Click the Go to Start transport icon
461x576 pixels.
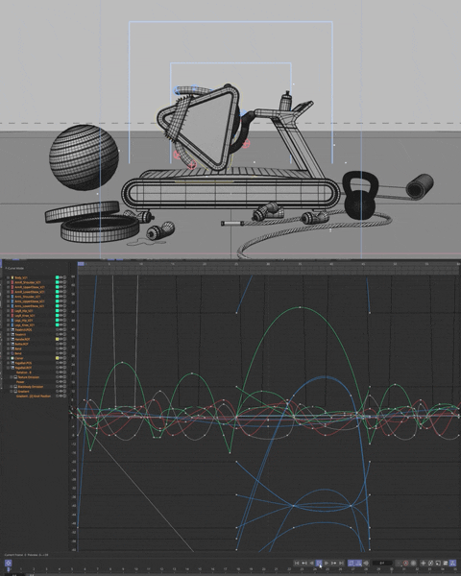click(297, 563)
